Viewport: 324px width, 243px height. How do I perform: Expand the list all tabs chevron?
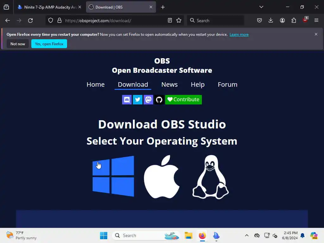pos(261,7)
